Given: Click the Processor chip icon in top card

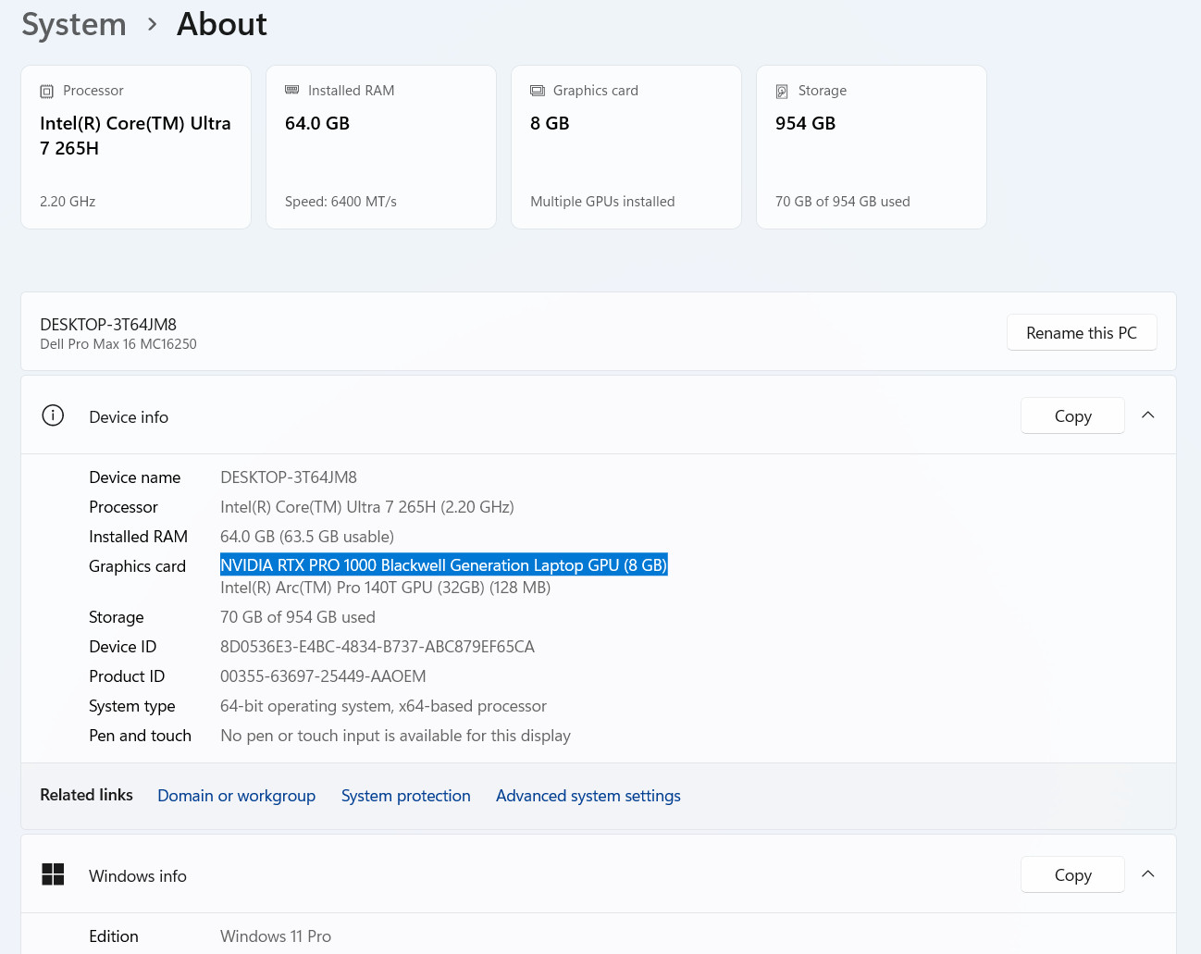Looking at the screenshot, I should (x=47, y=91).
